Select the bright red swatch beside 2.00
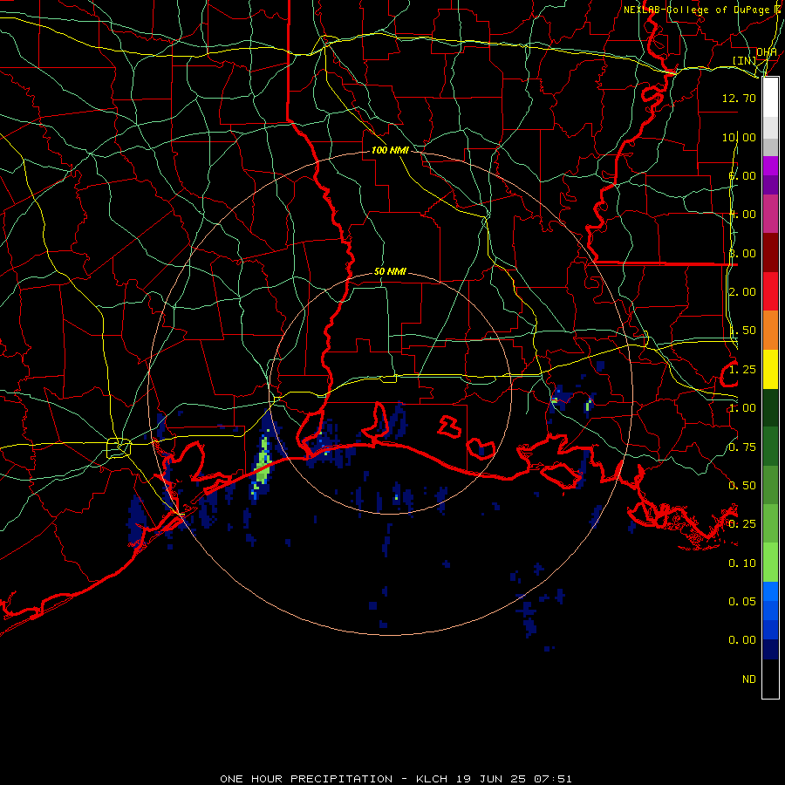Viewport: 785px width, 785px height. 770,291
